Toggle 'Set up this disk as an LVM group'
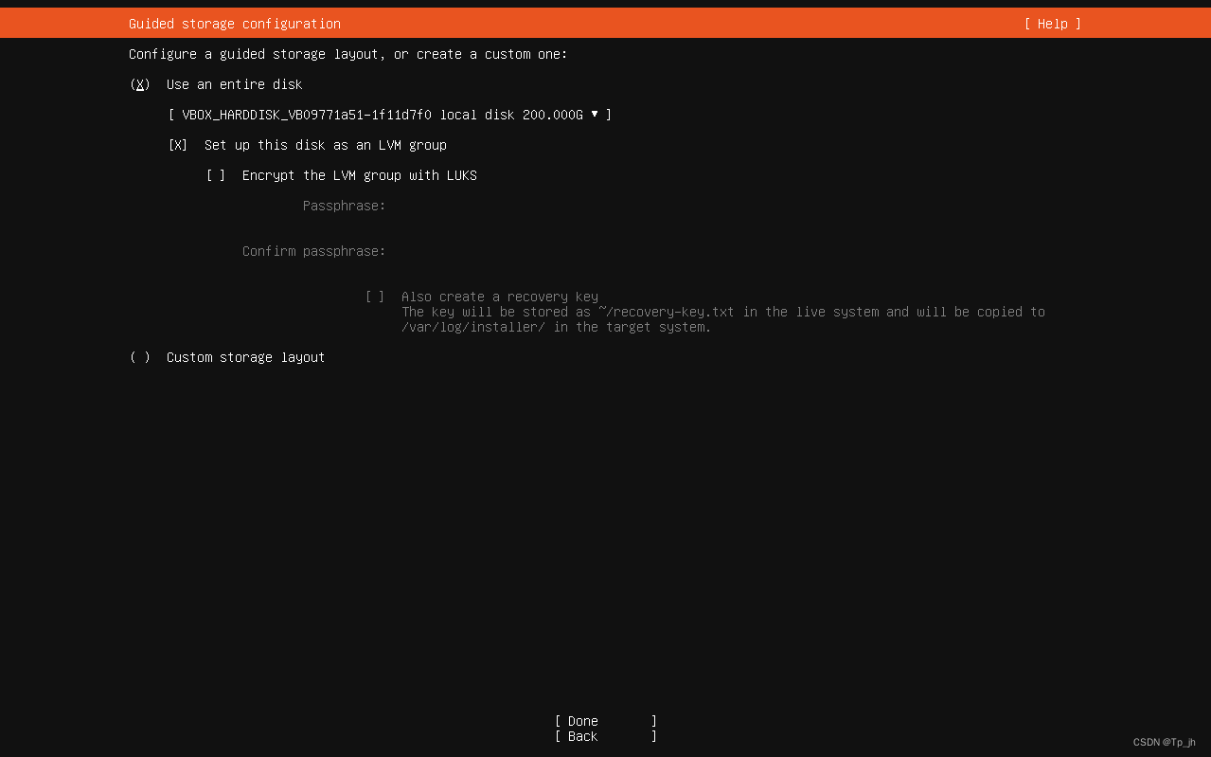Image resolution: width=1211 pixels, height=757 pixels. [178, 145]
